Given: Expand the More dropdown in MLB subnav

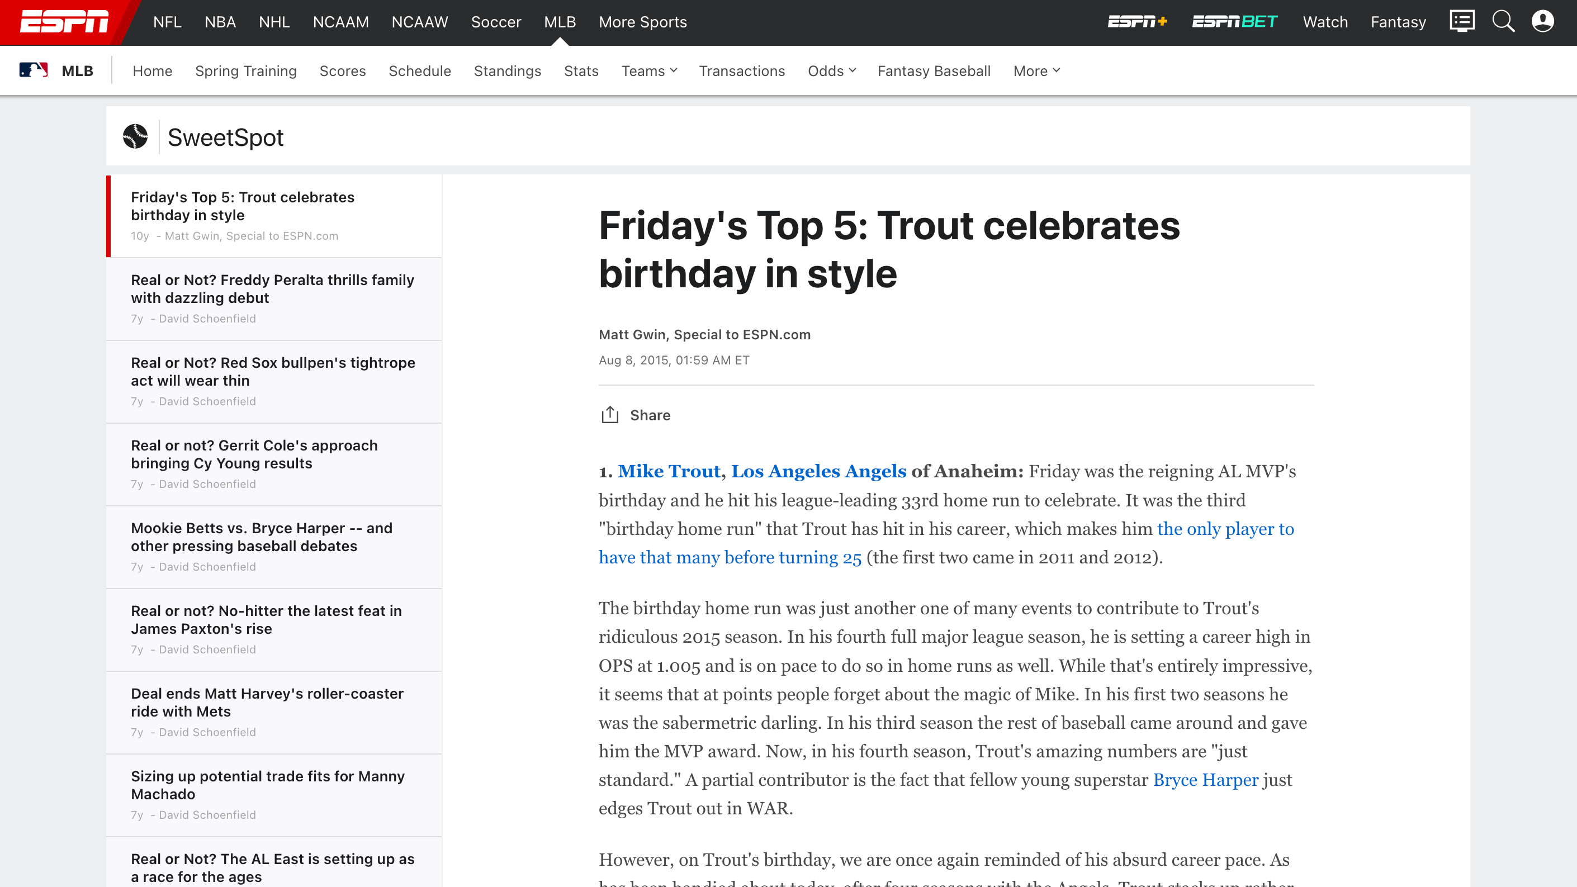Looking at the screenshot, I should pos(1036,71).
